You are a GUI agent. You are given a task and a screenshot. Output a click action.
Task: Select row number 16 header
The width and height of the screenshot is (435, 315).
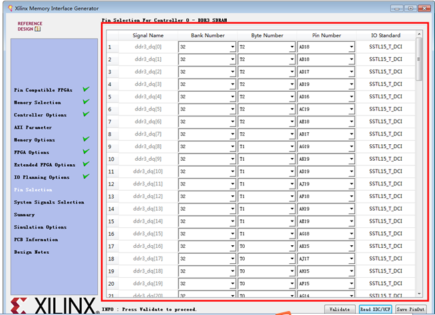click(112, 234)
